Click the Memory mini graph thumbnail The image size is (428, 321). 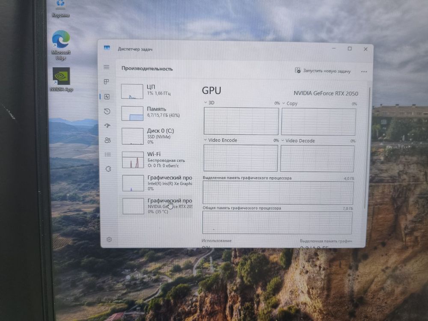(x=132, y=113)
